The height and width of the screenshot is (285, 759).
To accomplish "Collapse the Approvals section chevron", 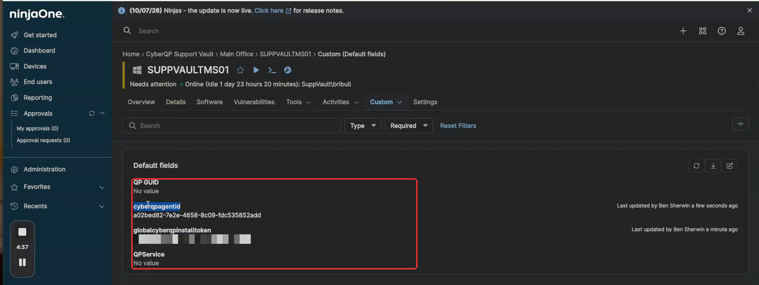I will click(x=102, y=113).
